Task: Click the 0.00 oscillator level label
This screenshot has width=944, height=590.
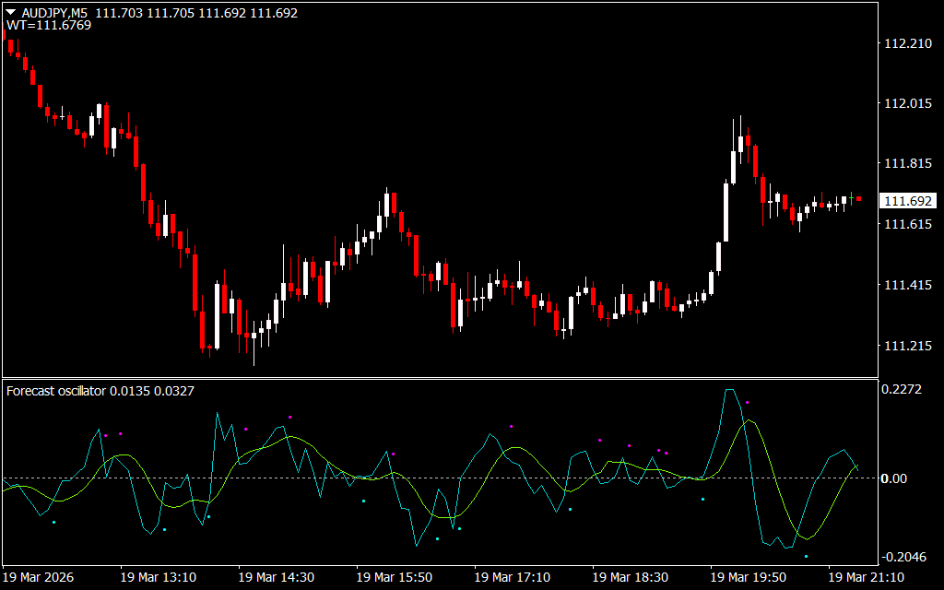Action: [x=896, y=478]
